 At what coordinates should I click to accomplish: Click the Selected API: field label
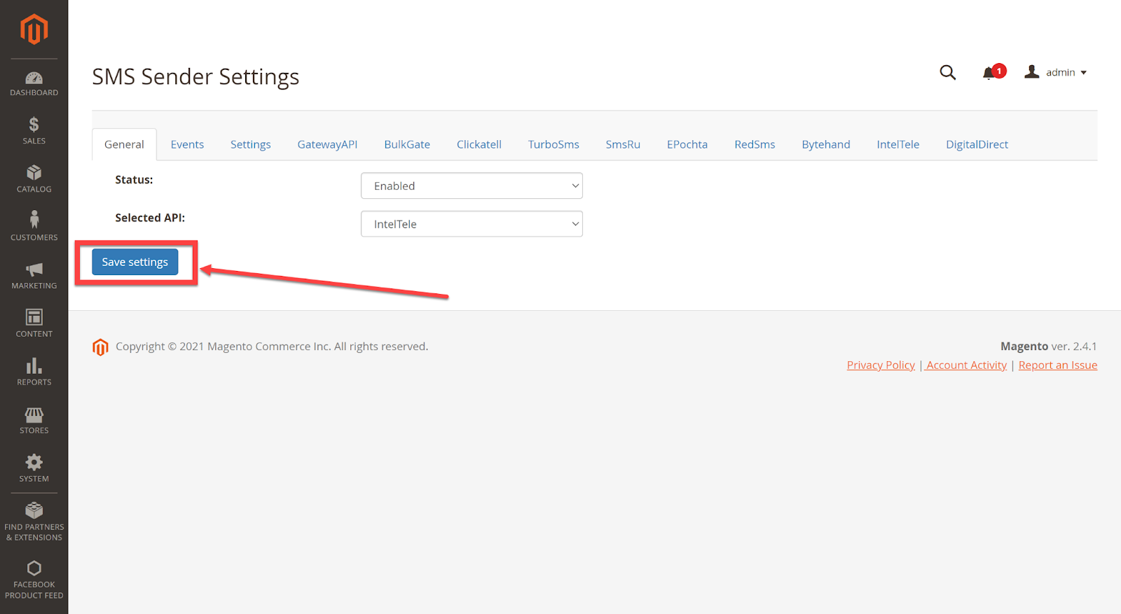point(150,218)
